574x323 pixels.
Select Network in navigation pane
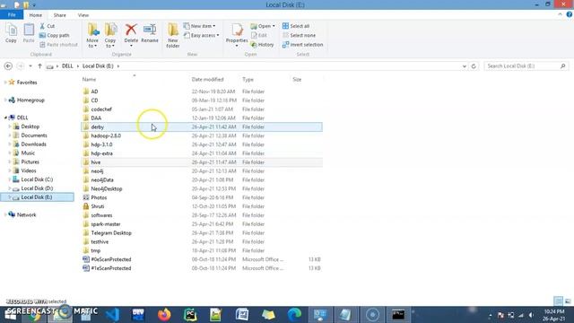click(26, 215)
